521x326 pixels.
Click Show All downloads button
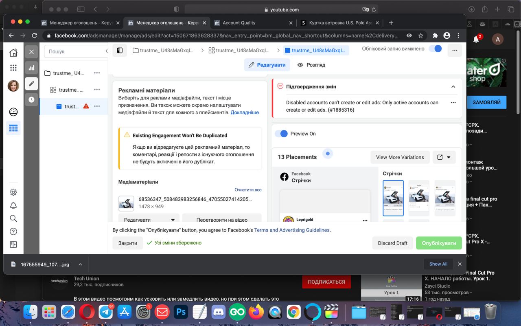(438, 264)
